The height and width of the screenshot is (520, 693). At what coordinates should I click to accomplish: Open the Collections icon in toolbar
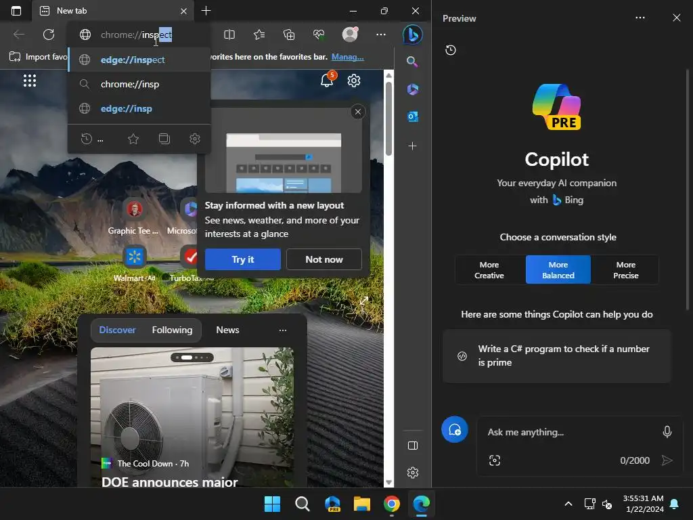pyautogui.click(x=289, y=35)
